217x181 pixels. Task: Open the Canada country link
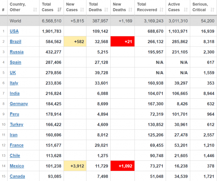click(17, 176)
